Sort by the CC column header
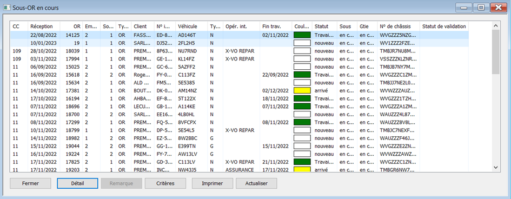The width and height of the screenshot is (511, 199). point(19,26)
